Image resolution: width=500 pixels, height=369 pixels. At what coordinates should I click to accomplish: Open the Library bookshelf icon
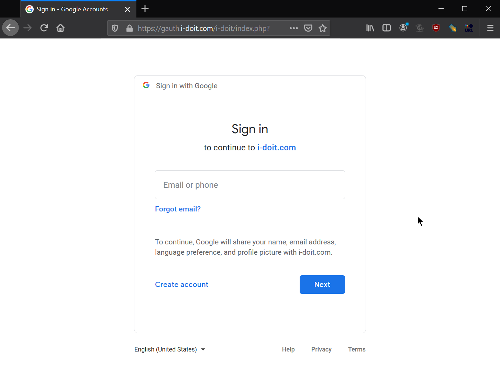[370, 28]
